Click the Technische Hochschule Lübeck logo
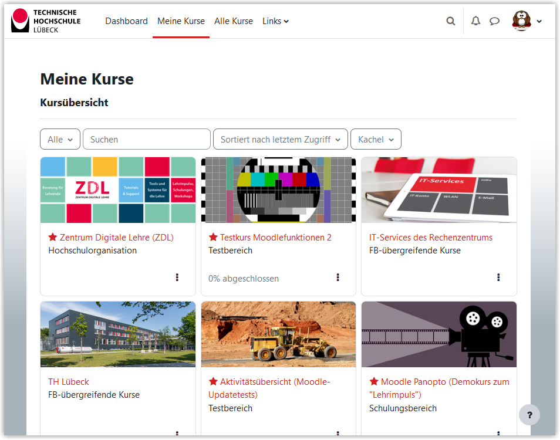Screen dimensions: 560x440 [46, 21]
